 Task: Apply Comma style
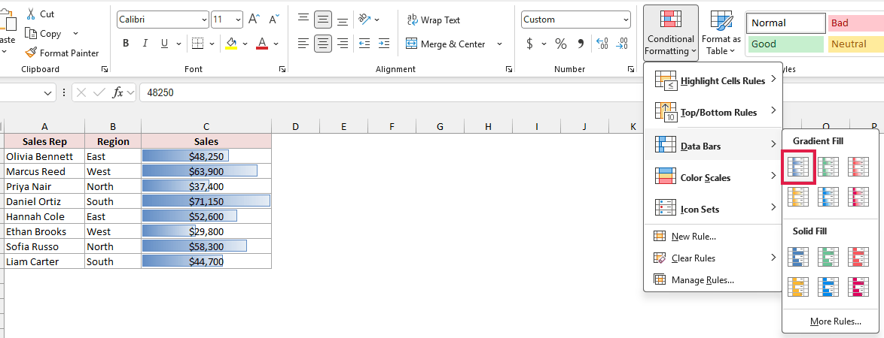[580, 44]
